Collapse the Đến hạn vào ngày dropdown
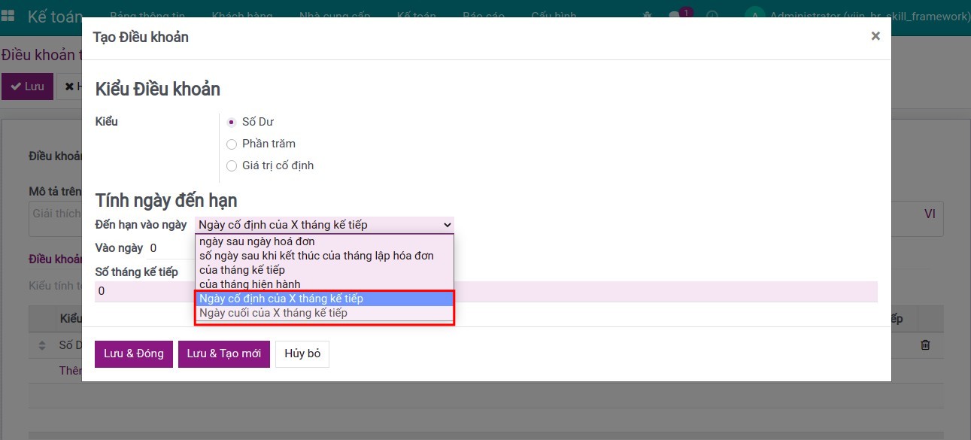Image resolution: width=971 pixels, height=440 pixels. pyautogui.click(x=324, y=225)
